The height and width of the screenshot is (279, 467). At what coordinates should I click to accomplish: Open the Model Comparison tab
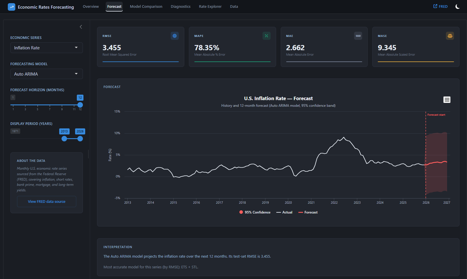pyautogui.click(x=146, y=6)
